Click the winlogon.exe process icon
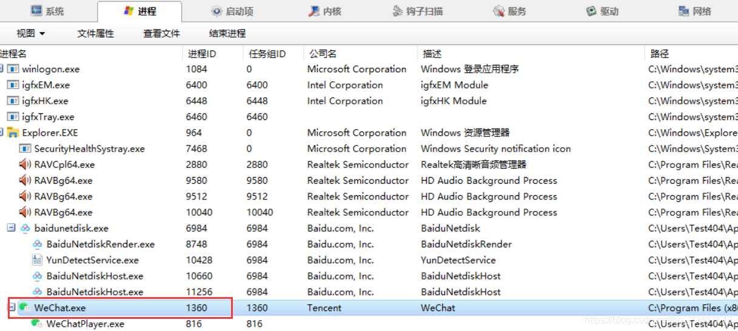 click(x=13, y=69)
